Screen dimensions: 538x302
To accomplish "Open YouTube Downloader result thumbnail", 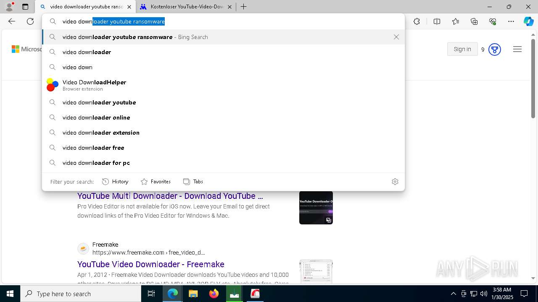I will click(x=316, y=208).
